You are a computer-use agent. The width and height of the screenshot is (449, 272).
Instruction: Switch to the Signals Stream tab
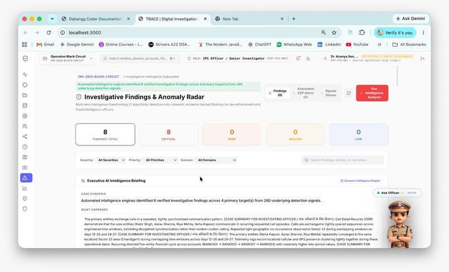[x=329, y=93]
